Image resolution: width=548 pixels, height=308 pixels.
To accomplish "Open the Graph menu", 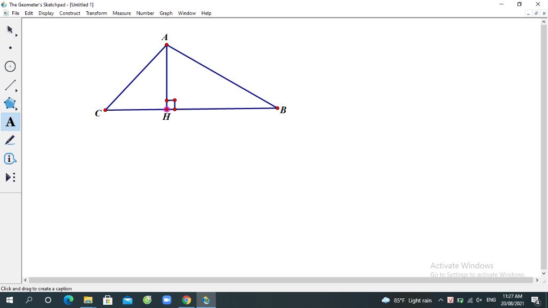I will point(166,13).
